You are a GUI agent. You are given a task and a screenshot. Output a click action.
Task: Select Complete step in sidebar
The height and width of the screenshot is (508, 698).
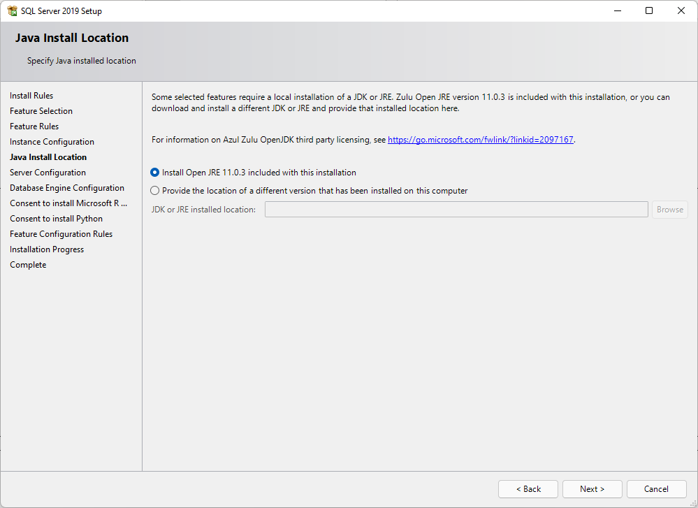(28, 264)
